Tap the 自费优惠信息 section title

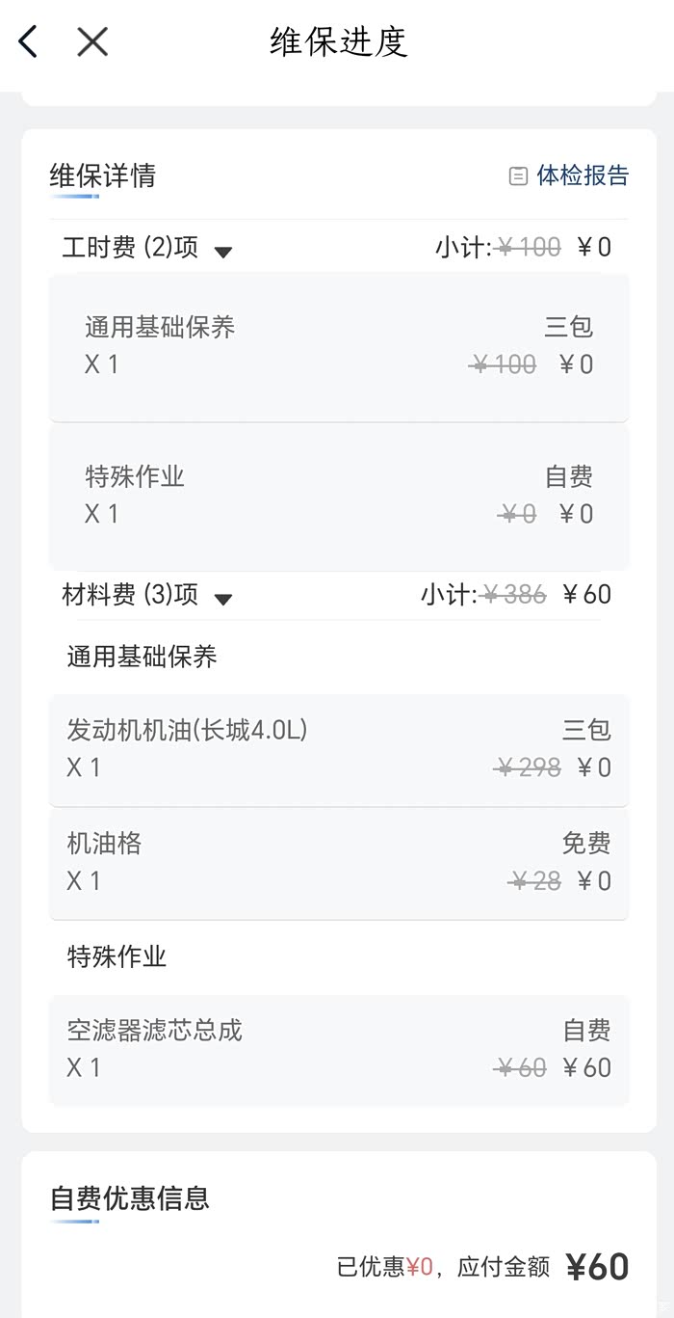130,1198
